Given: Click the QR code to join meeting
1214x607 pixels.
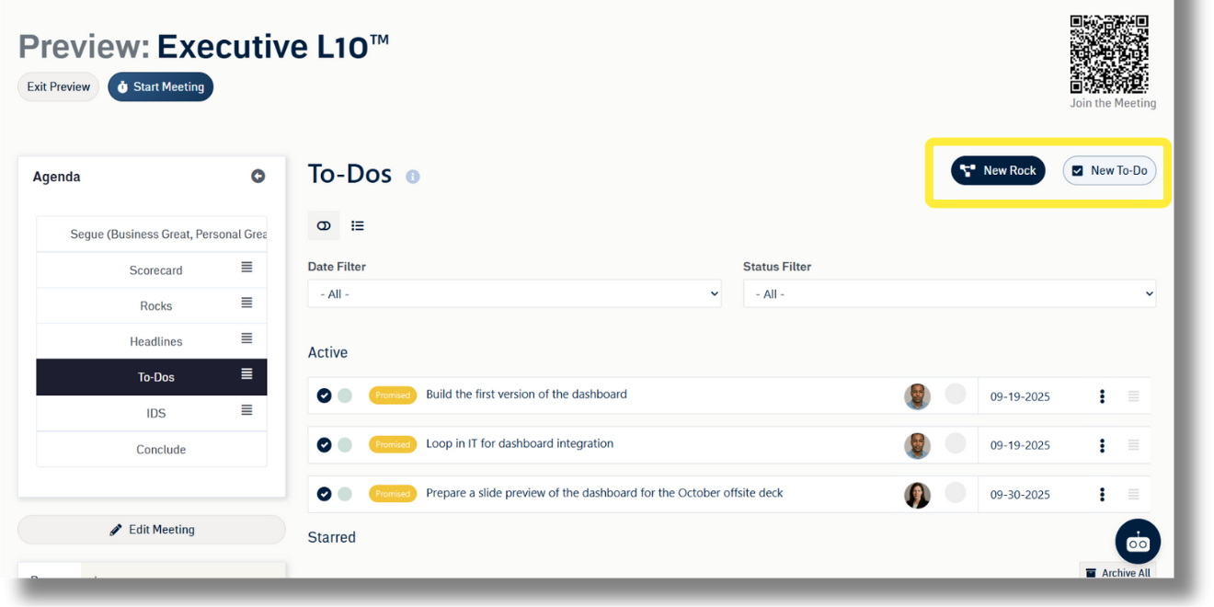Looking at the screenshot, I should pyautogui.click(x=1109, y=54).
